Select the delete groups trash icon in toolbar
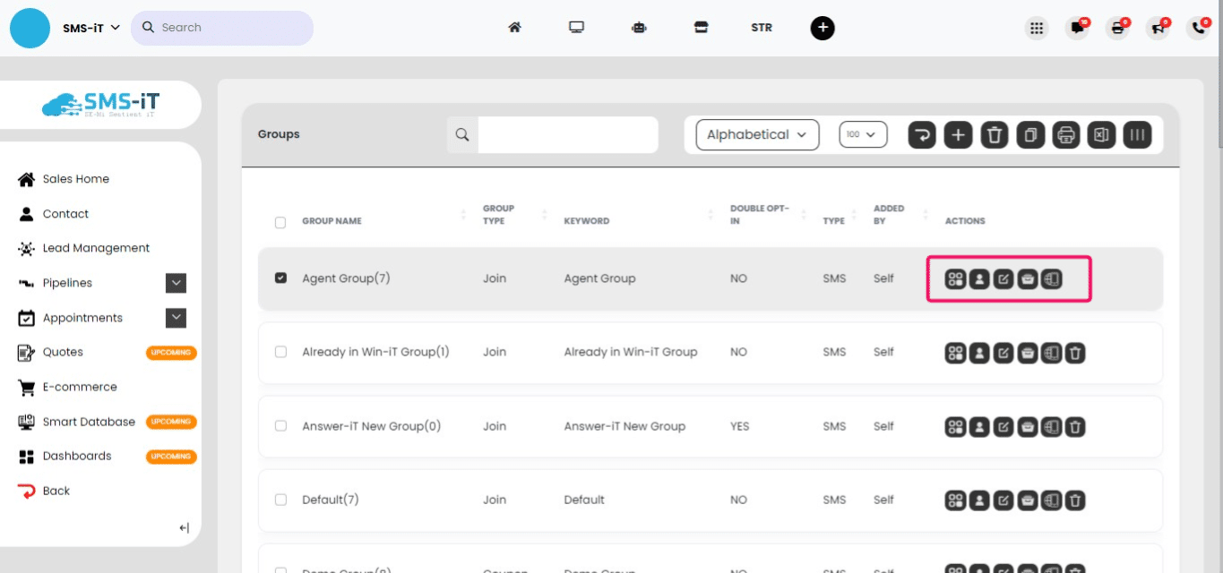Image resolution: width=1223 pixels, height=573 pixels. click(995, 134)
